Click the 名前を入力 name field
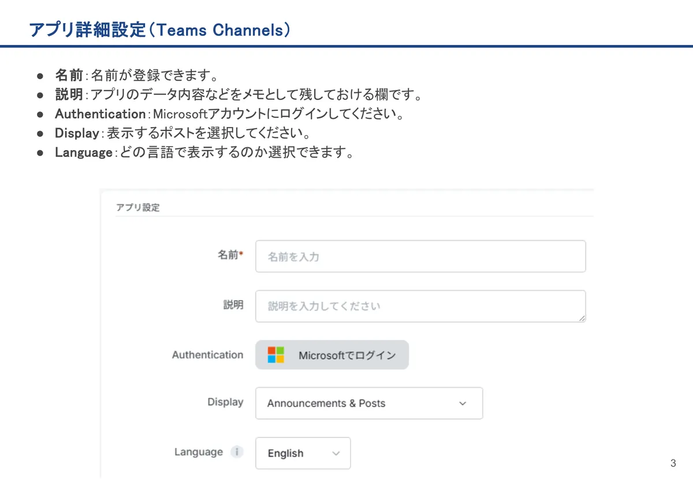Image resolution: width=693 pixels, height=490 pixels. point(420,256)
